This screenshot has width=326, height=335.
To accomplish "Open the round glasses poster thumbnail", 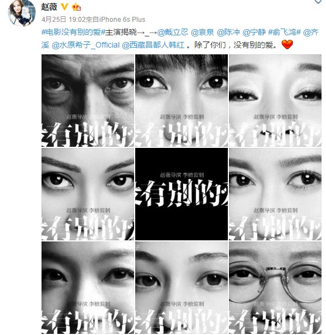I will (275, 287).
